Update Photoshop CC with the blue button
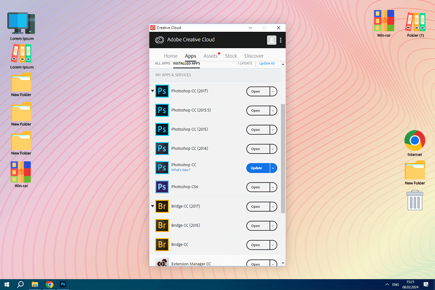The width and height of the screenshot is (435, 290). click(258, 168)
